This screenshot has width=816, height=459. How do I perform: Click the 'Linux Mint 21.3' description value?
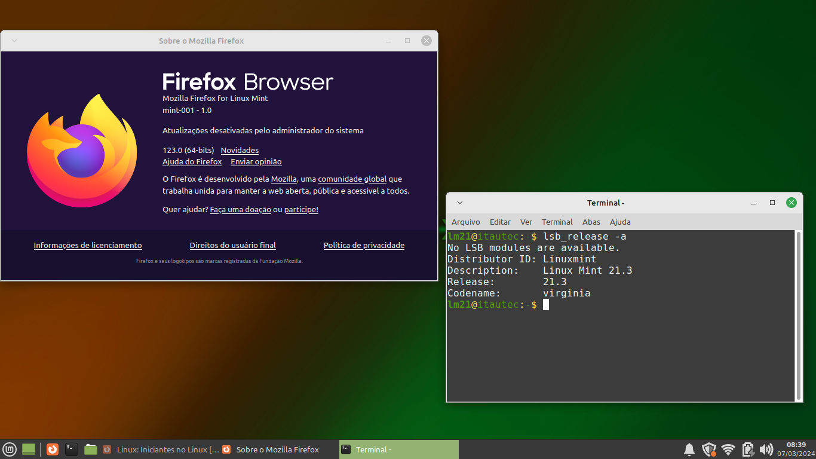(x=587, y=271)
